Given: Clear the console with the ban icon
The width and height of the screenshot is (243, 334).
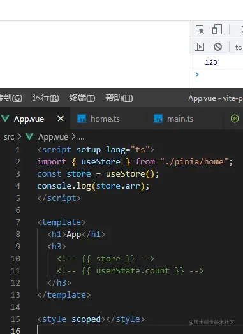Looking at the screenshot, I should [217, 47].
